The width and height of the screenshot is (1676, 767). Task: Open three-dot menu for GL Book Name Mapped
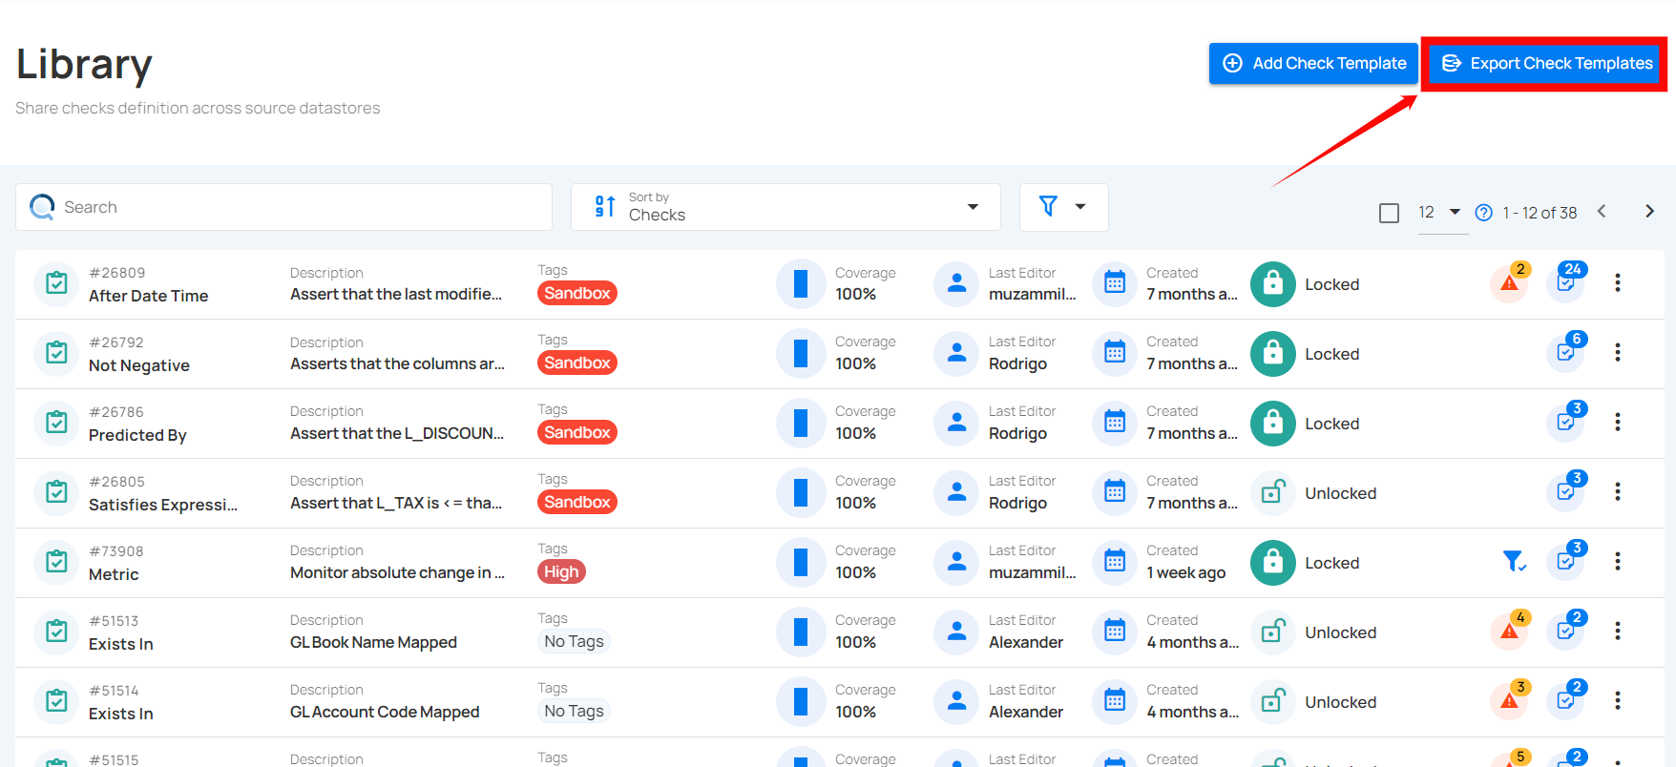tap(1618, 631)
